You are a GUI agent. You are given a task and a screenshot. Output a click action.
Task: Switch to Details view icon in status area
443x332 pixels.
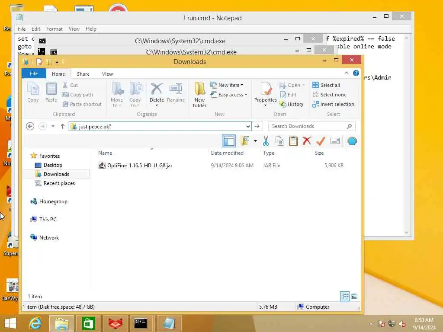click(345, 296)
